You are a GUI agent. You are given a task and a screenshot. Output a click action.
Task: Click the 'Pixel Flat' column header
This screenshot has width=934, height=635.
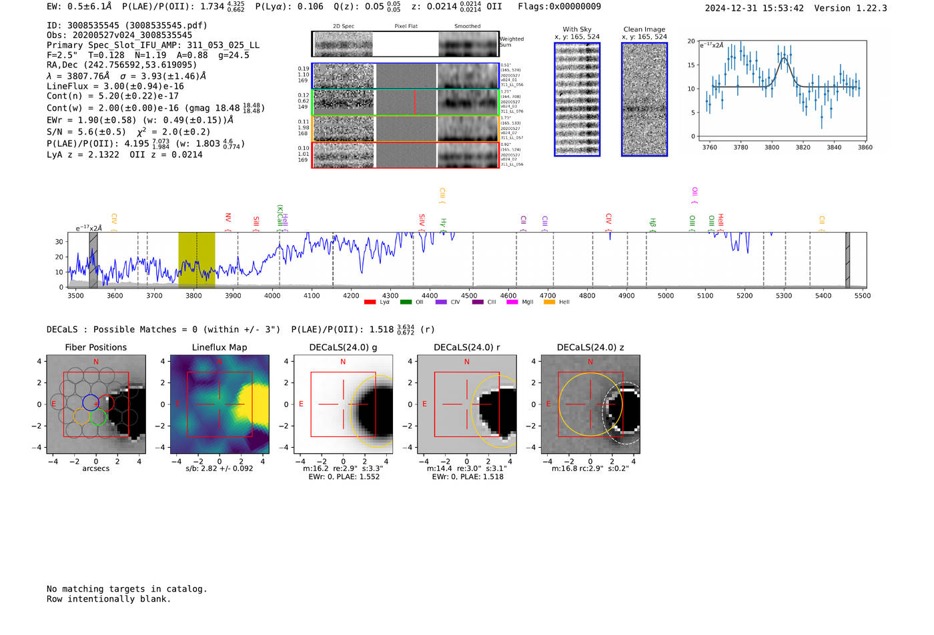[x=406, y=27]
